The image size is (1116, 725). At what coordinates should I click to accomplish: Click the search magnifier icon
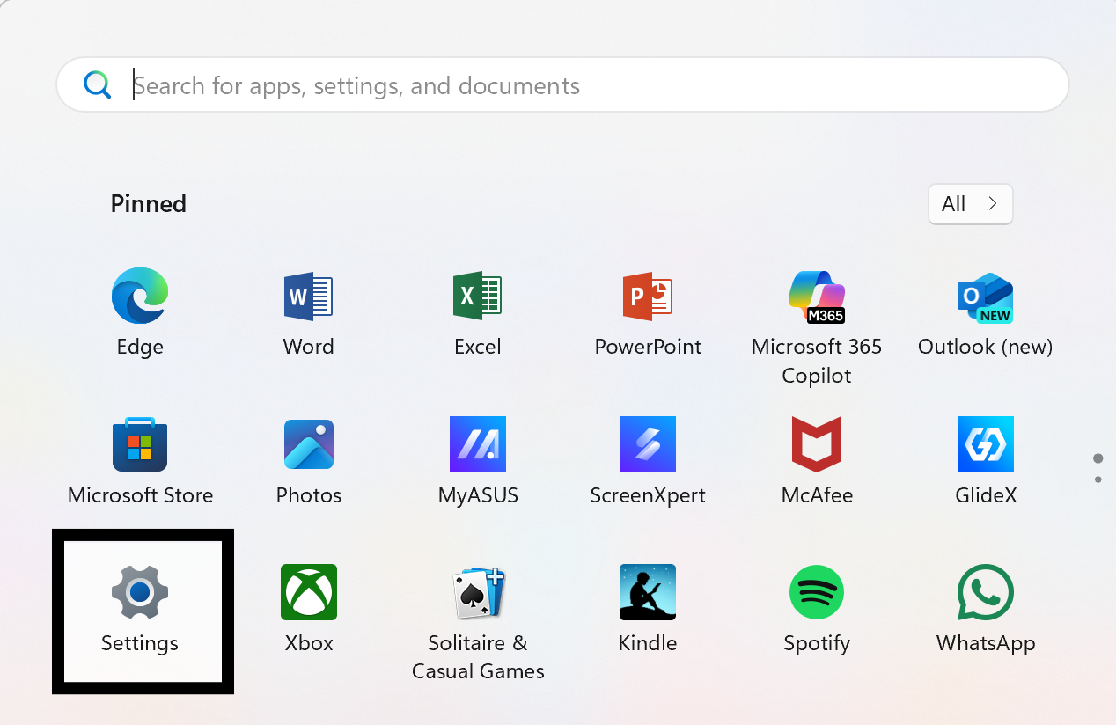pos(97,85)
